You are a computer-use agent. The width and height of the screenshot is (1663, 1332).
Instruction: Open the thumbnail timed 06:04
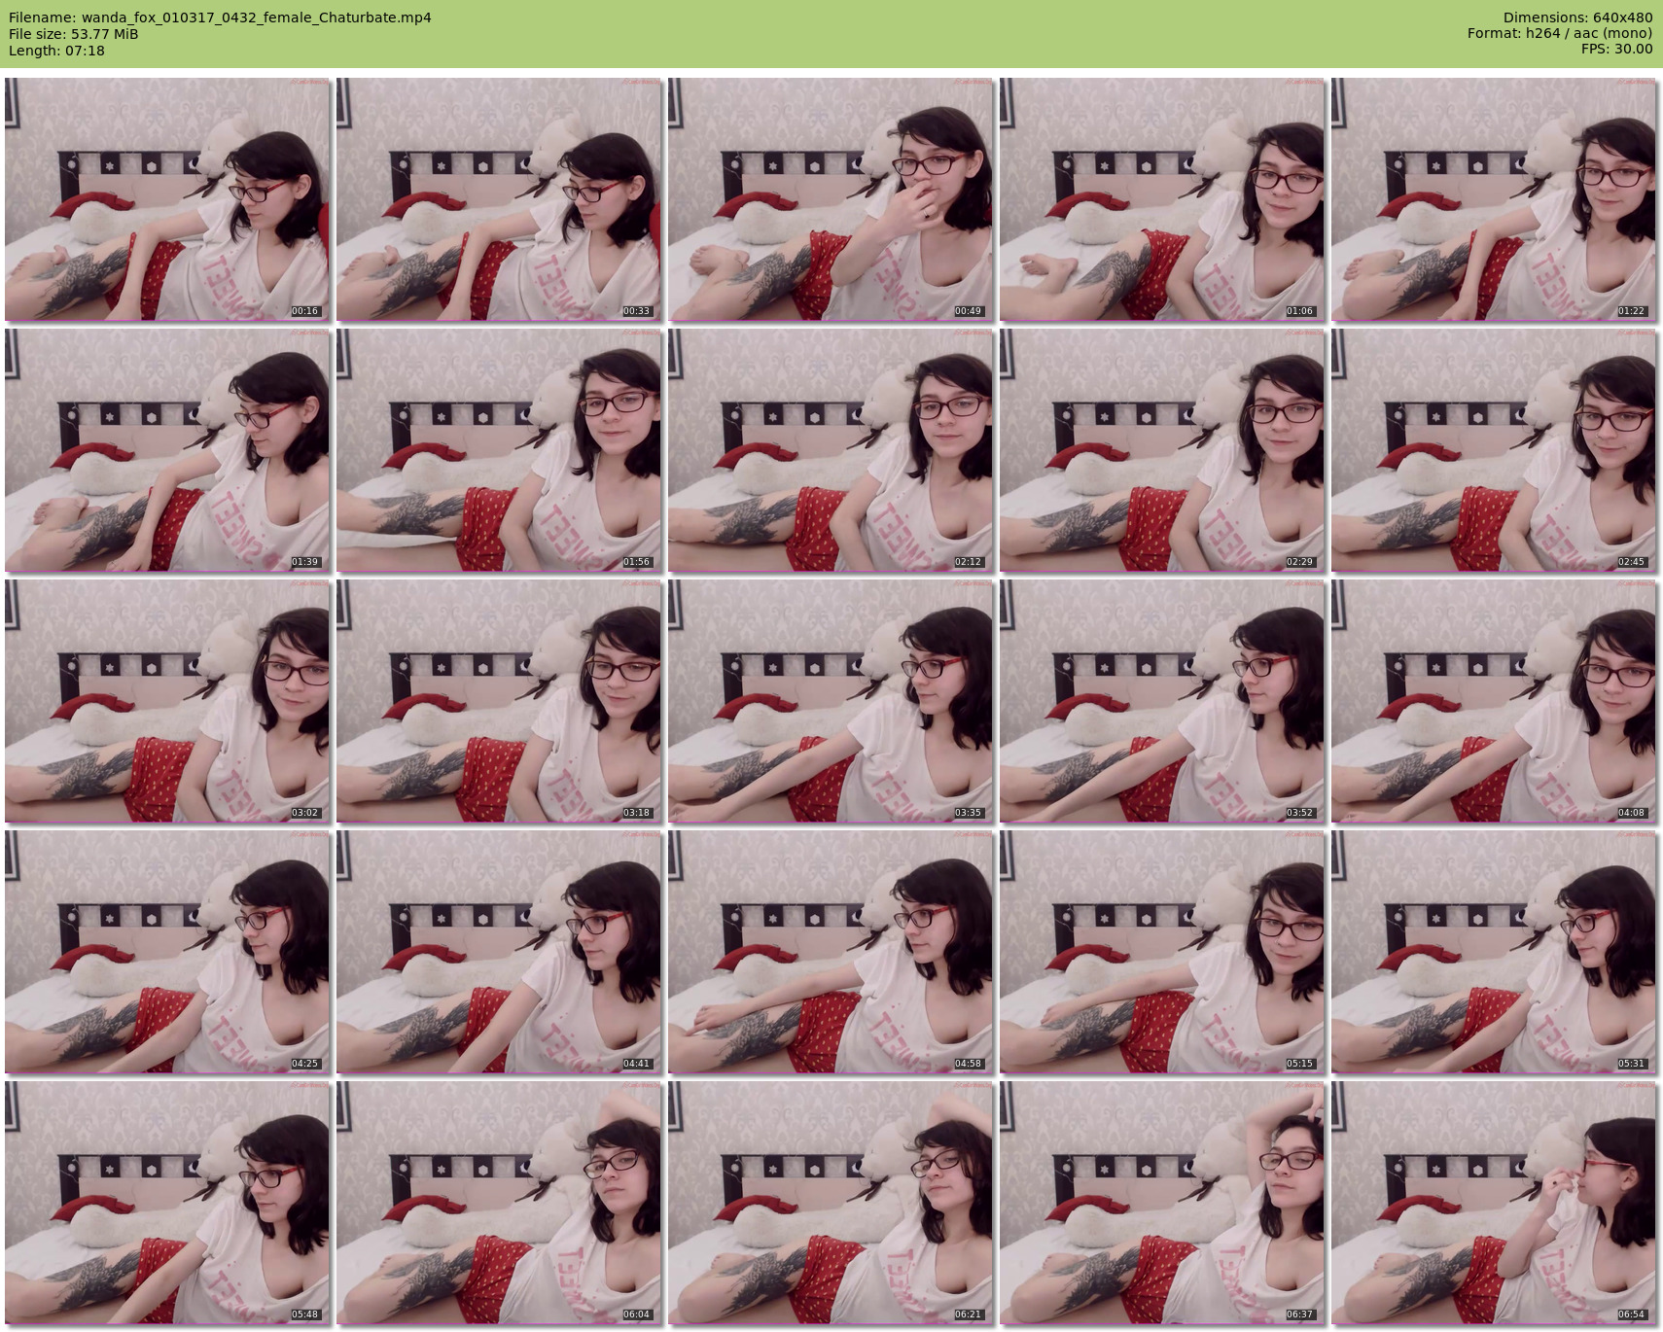click(499, 1203)
